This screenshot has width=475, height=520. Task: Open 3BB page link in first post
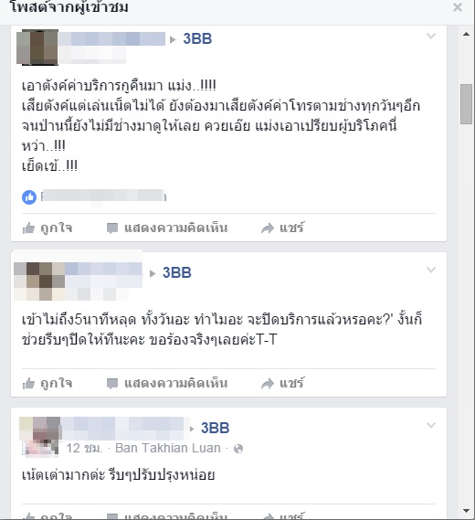197,38
